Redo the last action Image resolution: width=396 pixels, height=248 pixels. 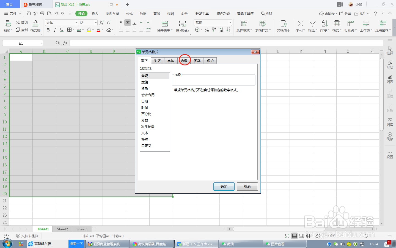coord(63,13)
